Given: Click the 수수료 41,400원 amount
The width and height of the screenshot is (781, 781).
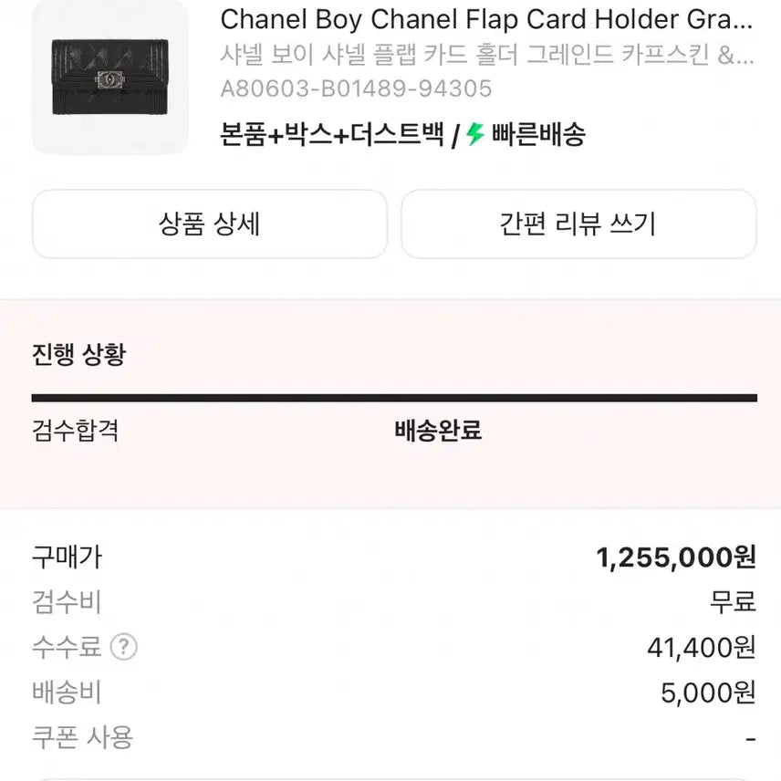Looking at the screenshot, I should [702, 648].
